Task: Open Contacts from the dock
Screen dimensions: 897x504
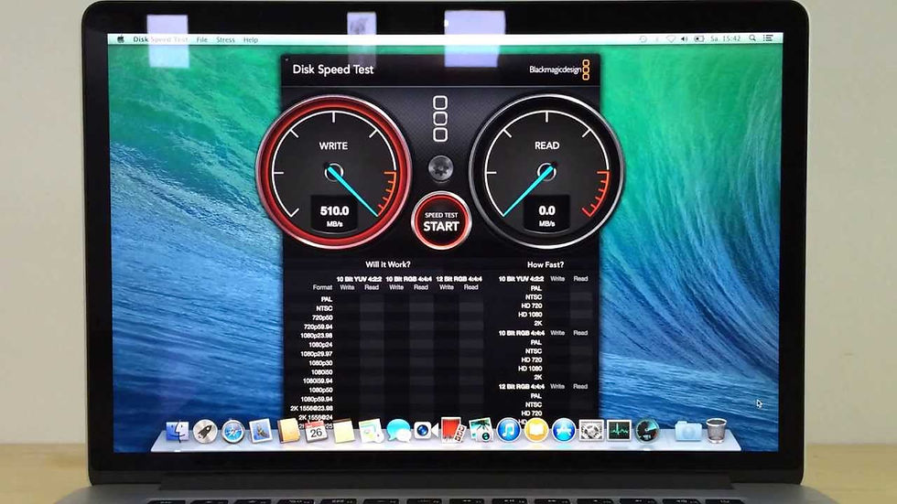Action: [288, 432]
